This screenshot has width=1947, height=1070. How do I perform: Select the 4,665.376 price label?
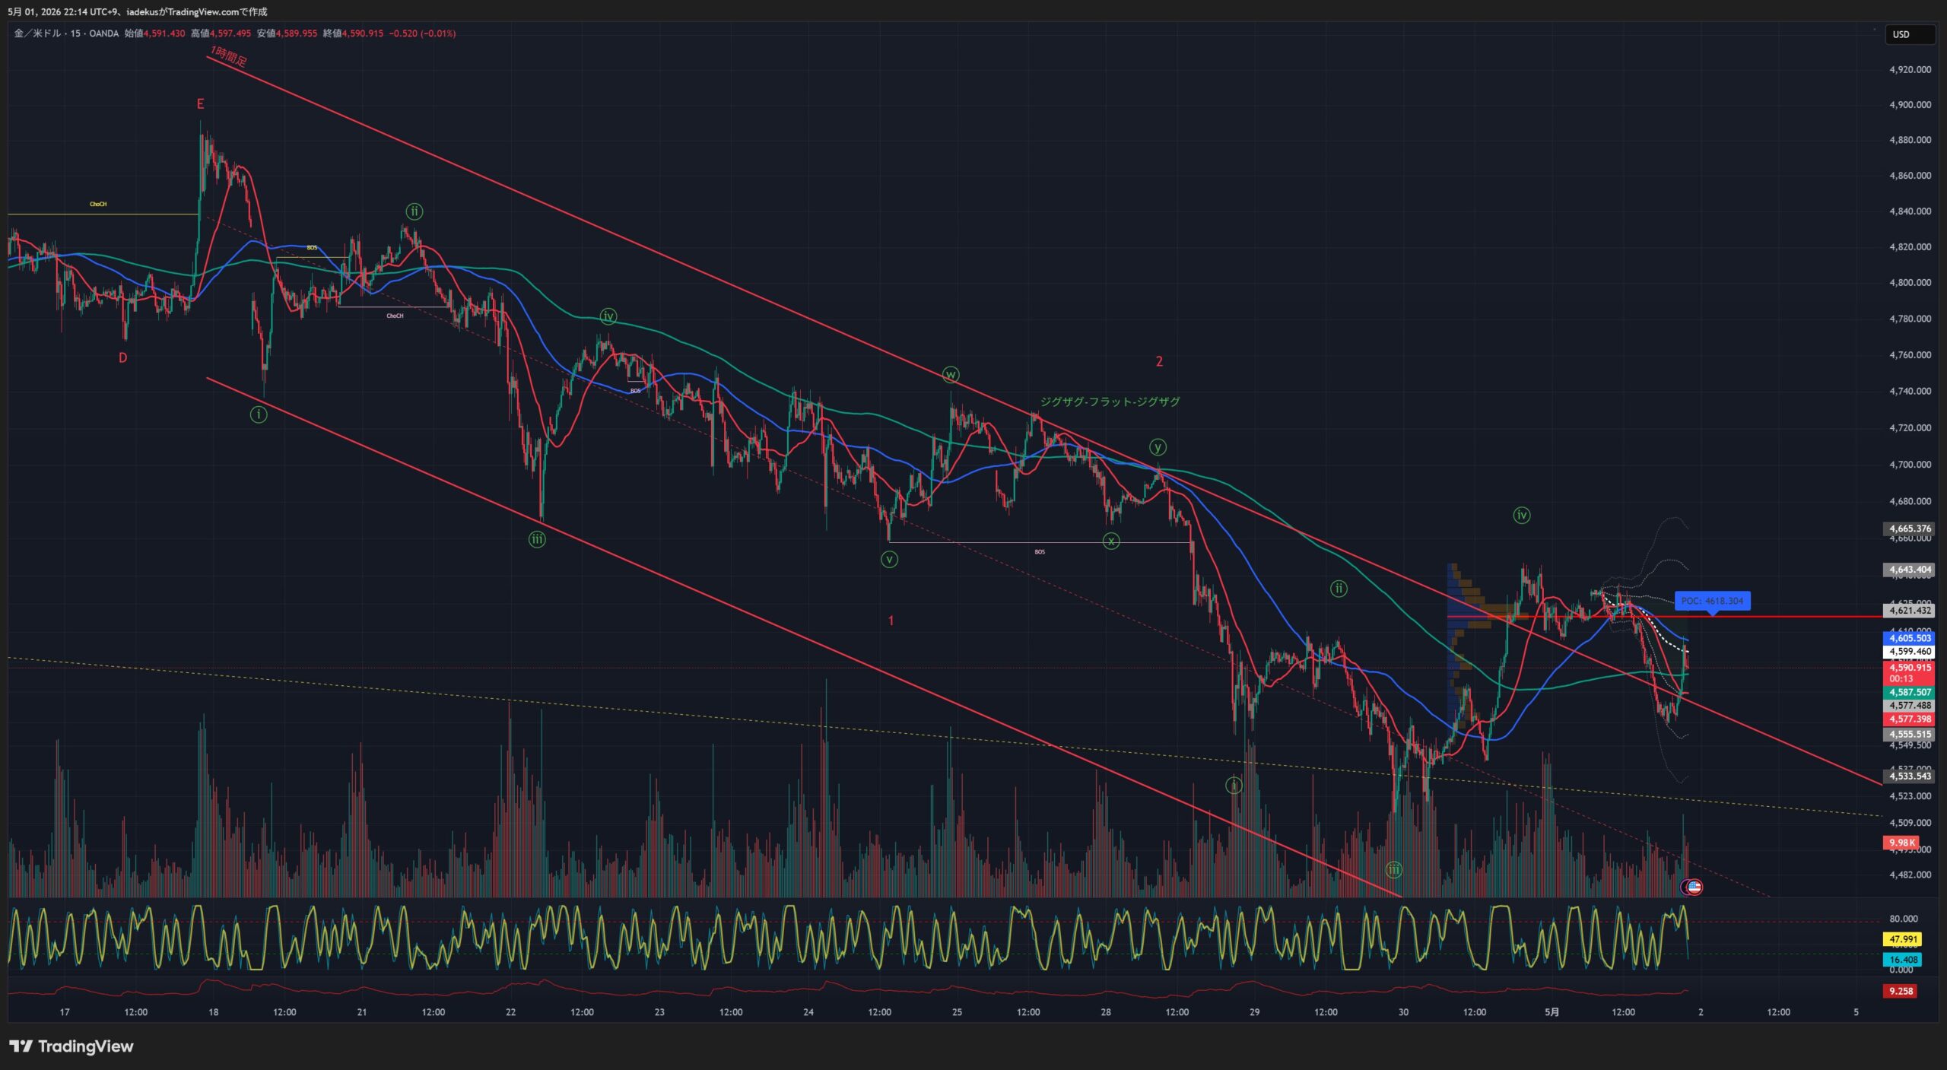point(1910,529)
